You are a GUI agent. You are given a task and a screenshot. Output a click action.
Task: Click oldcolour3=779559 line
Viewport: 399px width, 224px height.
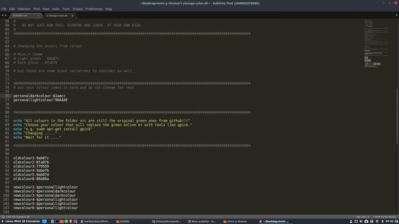coord(31,166)
